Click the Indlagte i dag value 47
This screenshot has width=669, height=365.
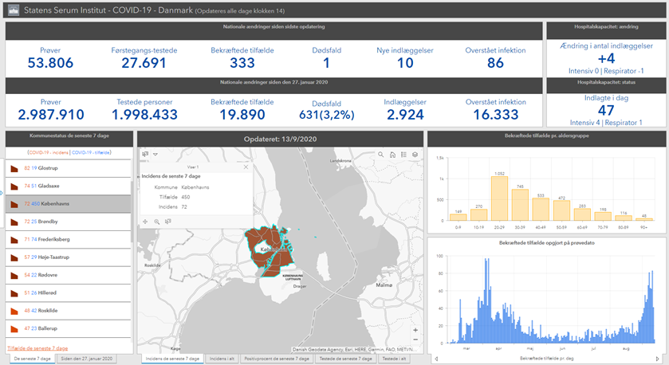coord(606,111)
